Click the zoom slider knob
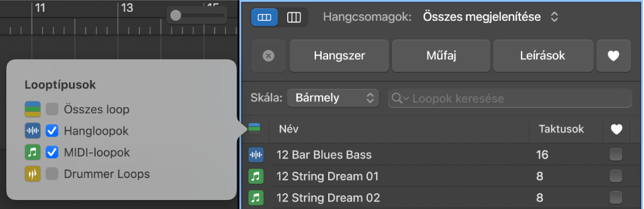The image size is (644, 209). (x=175, y=16)
